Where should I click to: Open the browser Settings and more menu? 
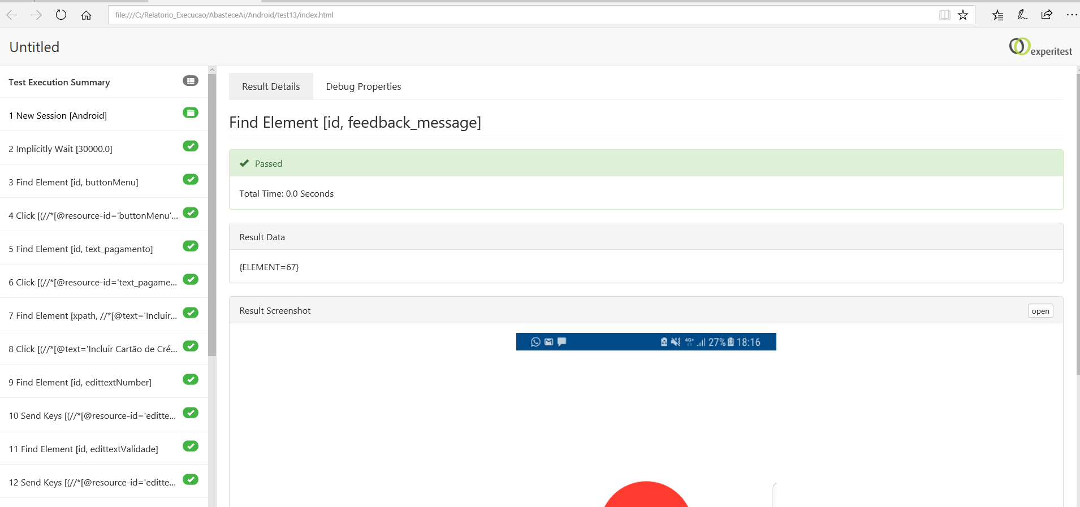[x=1072, y=15]
